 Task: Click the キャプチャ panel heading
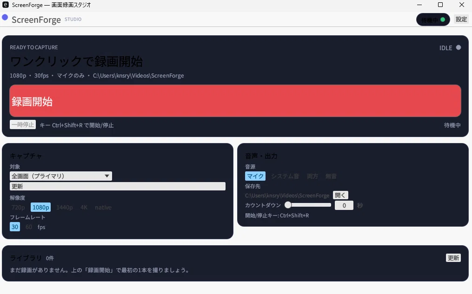tap(26, 156)
